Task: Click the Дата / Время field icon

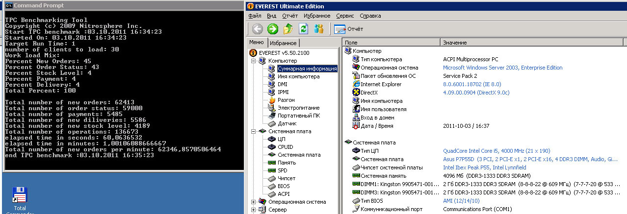Action: (x=356, y=126)
